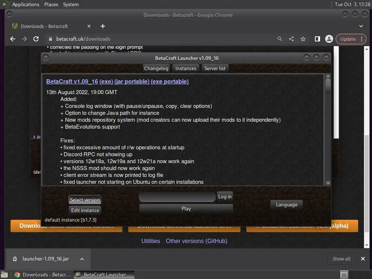
Task: Switch to the Instances tab
Action: pyautogui.click(x=186, y=68)
